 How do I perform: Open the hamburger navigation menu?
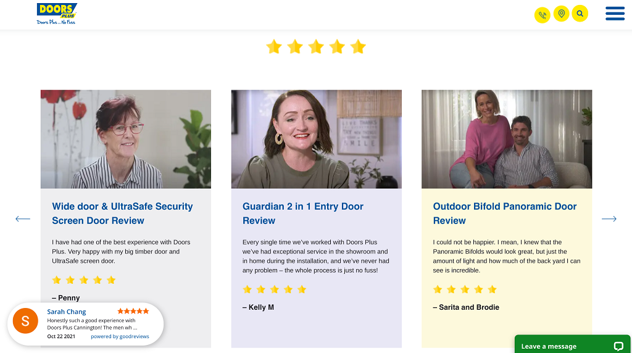coord(615,14)
